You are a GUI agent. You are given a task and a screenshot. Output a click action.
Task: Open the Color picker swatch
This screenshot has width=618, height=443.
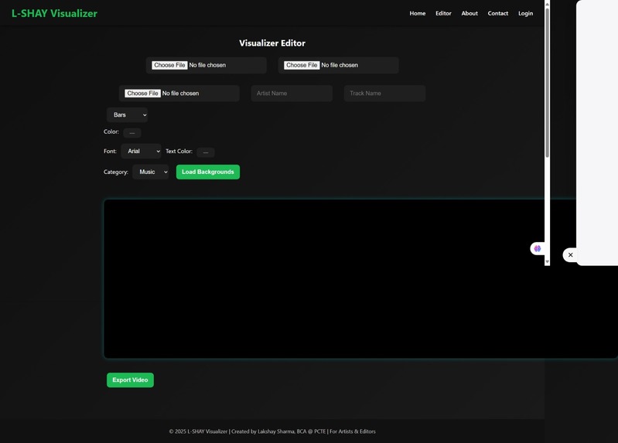click(132, 133)
